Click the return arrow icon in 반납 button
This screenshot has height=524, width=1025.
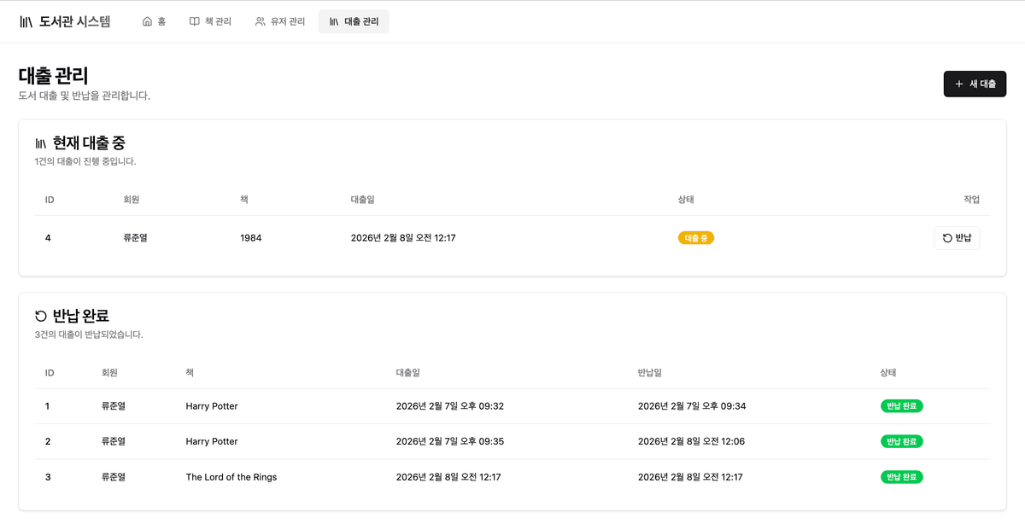pos(947,238)
